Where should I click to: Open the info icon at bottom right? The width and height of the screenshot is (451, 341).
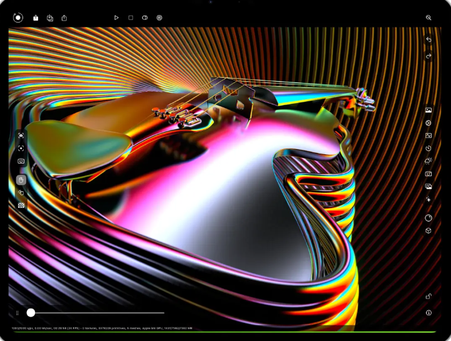(429, 313)
